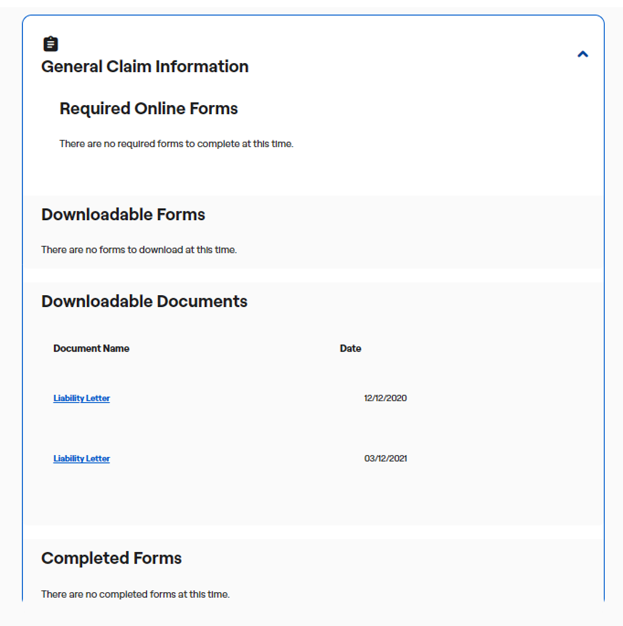This screenshot has height=626, width=623.
Task: Select the 12/12/2020 date cell
Action: click(x=385, y=398)
